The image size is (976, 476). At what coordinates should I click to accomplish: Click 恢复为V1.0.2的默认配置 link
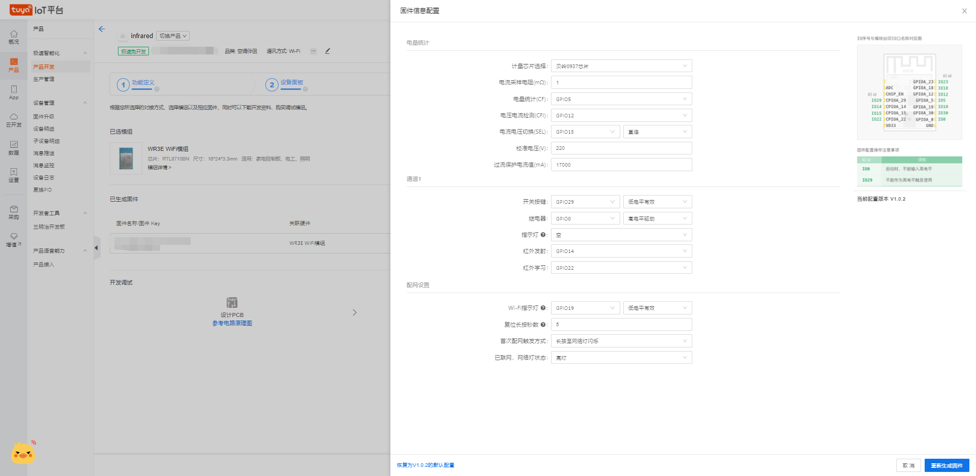click(425, 465)
